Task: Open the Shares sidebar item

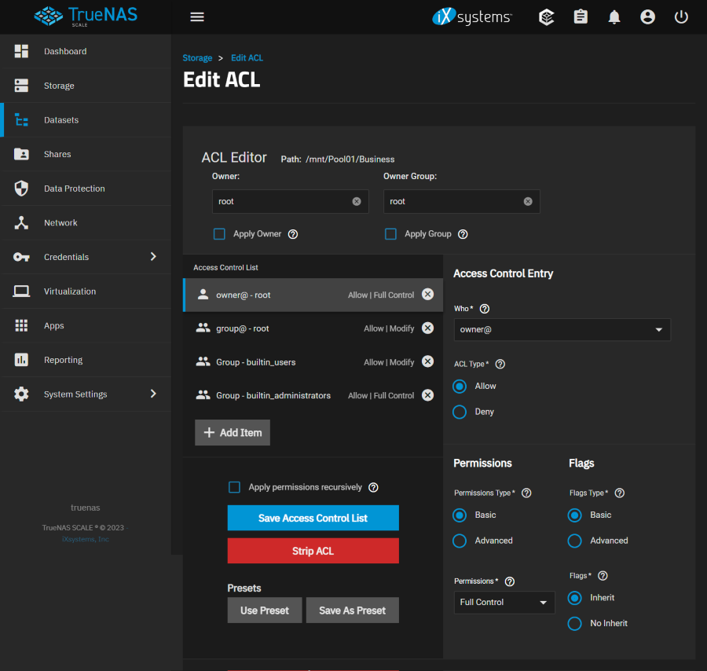Action: pyautogui.click(x=57, y=154)
